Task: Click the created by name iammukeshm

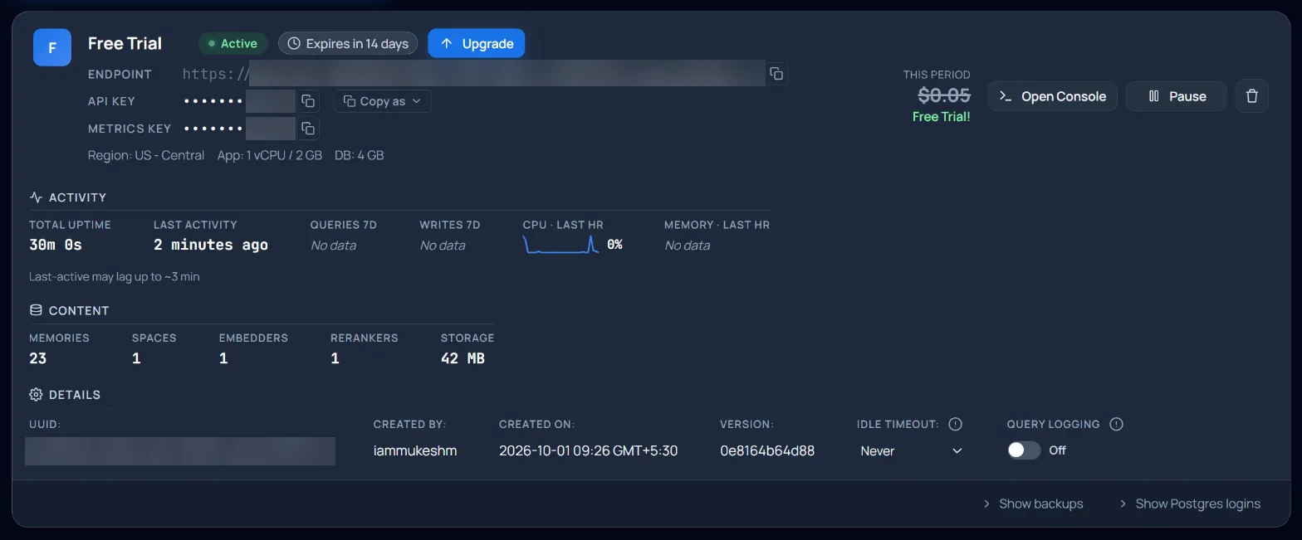Action: coord(415,451)
